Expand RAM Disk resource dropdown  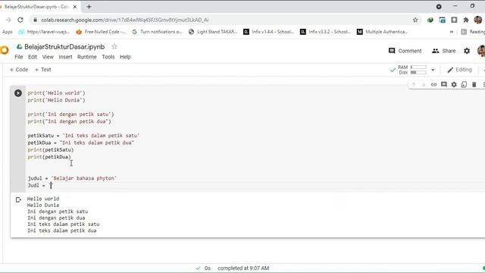click(x=433, y=70)
